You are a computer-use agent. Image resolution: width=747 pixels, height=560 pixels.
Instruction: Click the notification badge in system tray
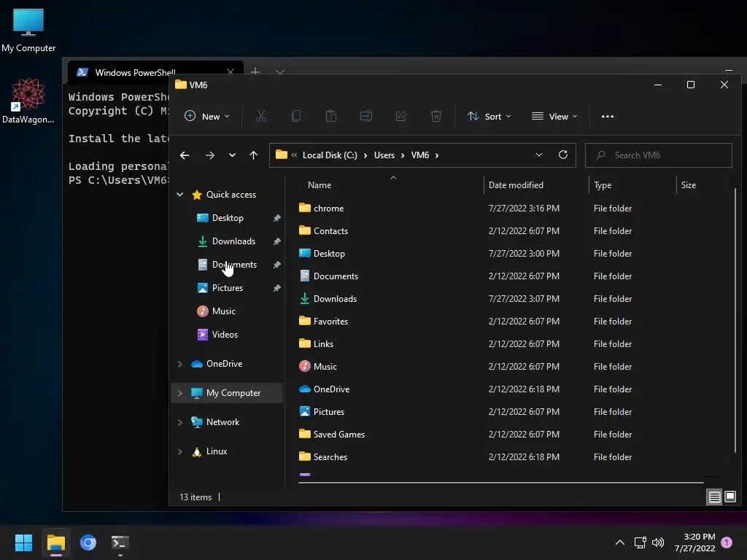[727, 542]
